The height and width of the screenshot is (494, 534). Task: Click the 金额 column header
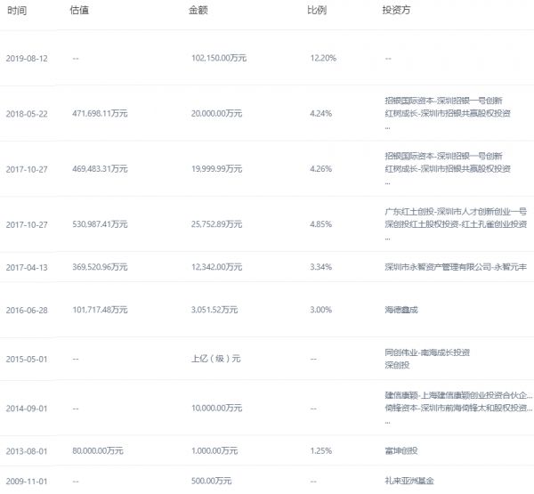[x=198, y=10]
